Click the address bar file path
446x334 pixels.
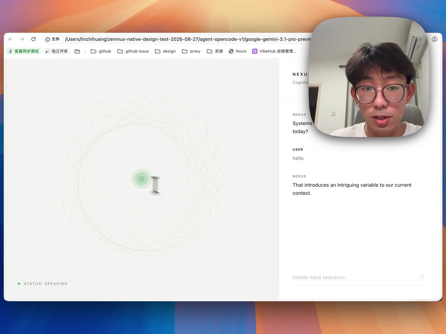[x=188, y=39]
